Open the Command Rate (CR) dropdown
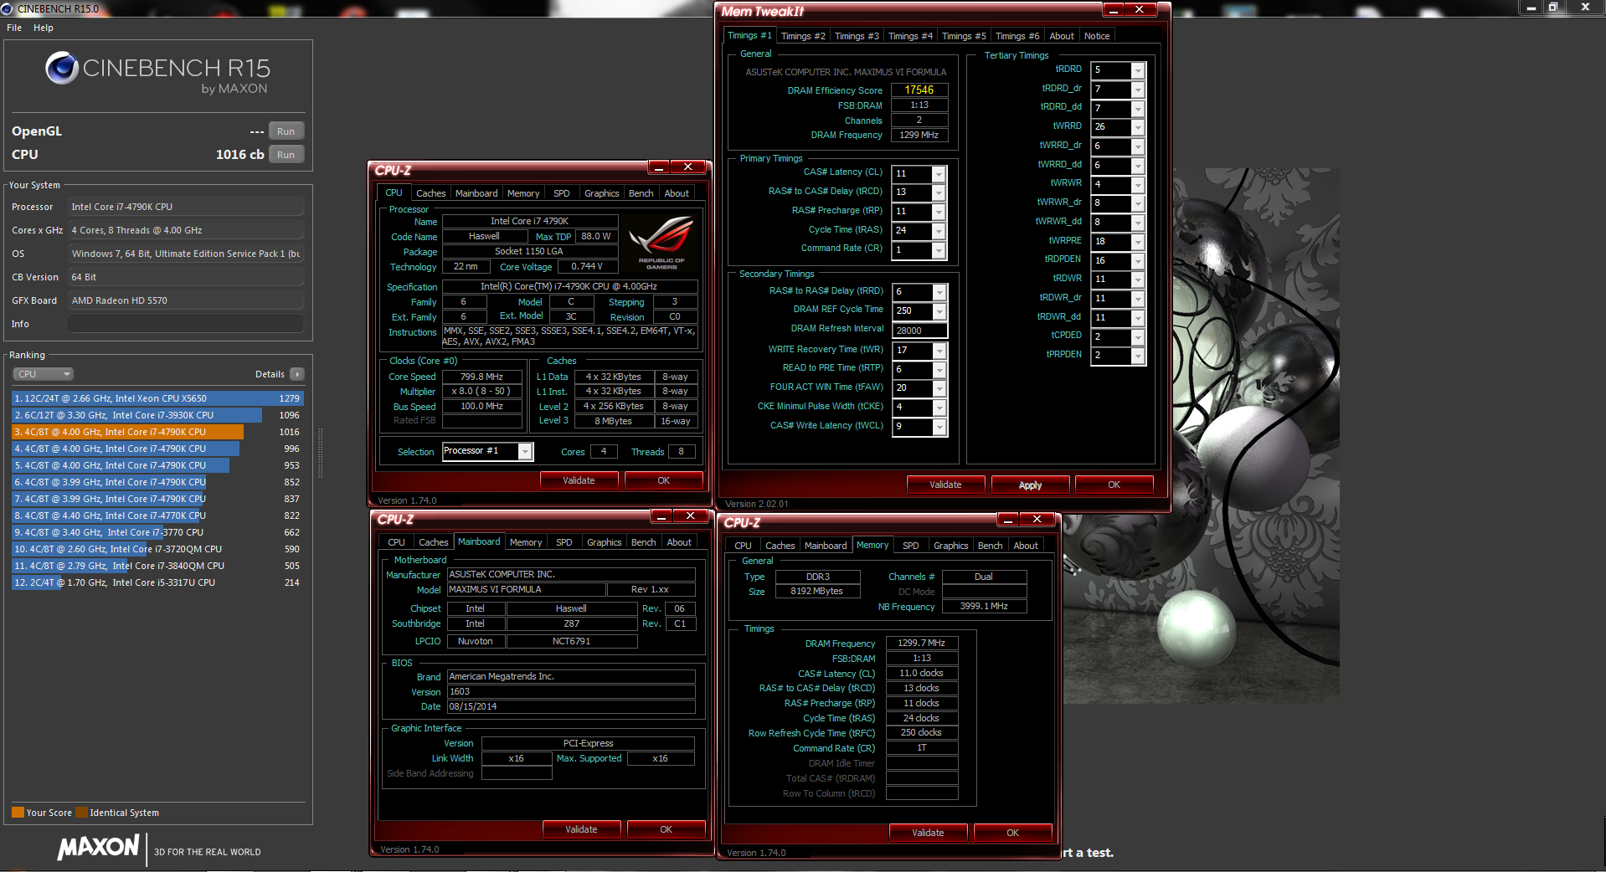1606x872 pixels. pyautogui.click(x=939, y=250)
